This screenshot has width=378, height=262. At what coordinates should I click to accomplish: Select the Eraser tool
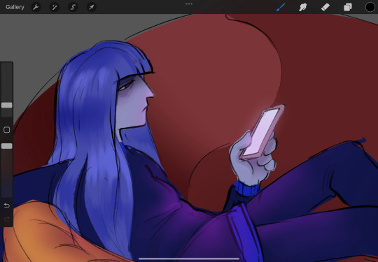coord(325,7)
